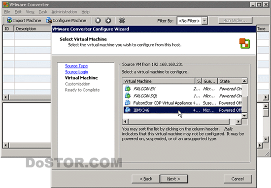Click the Source Type wizard link

[76, 66]
